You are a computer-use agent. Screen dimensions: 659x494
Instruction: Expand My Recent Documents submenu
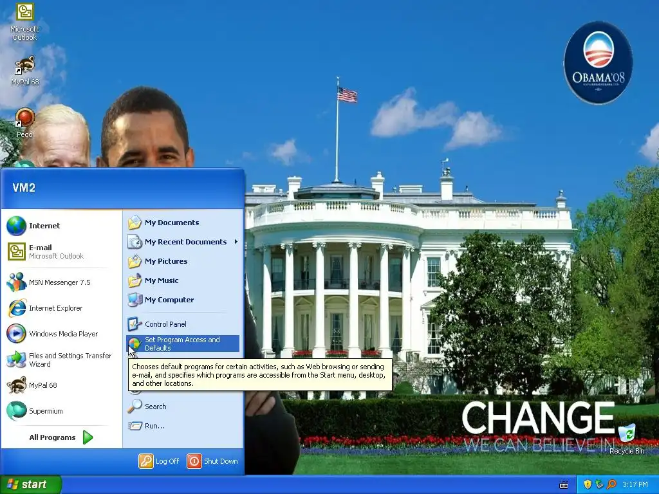point(183,242)
